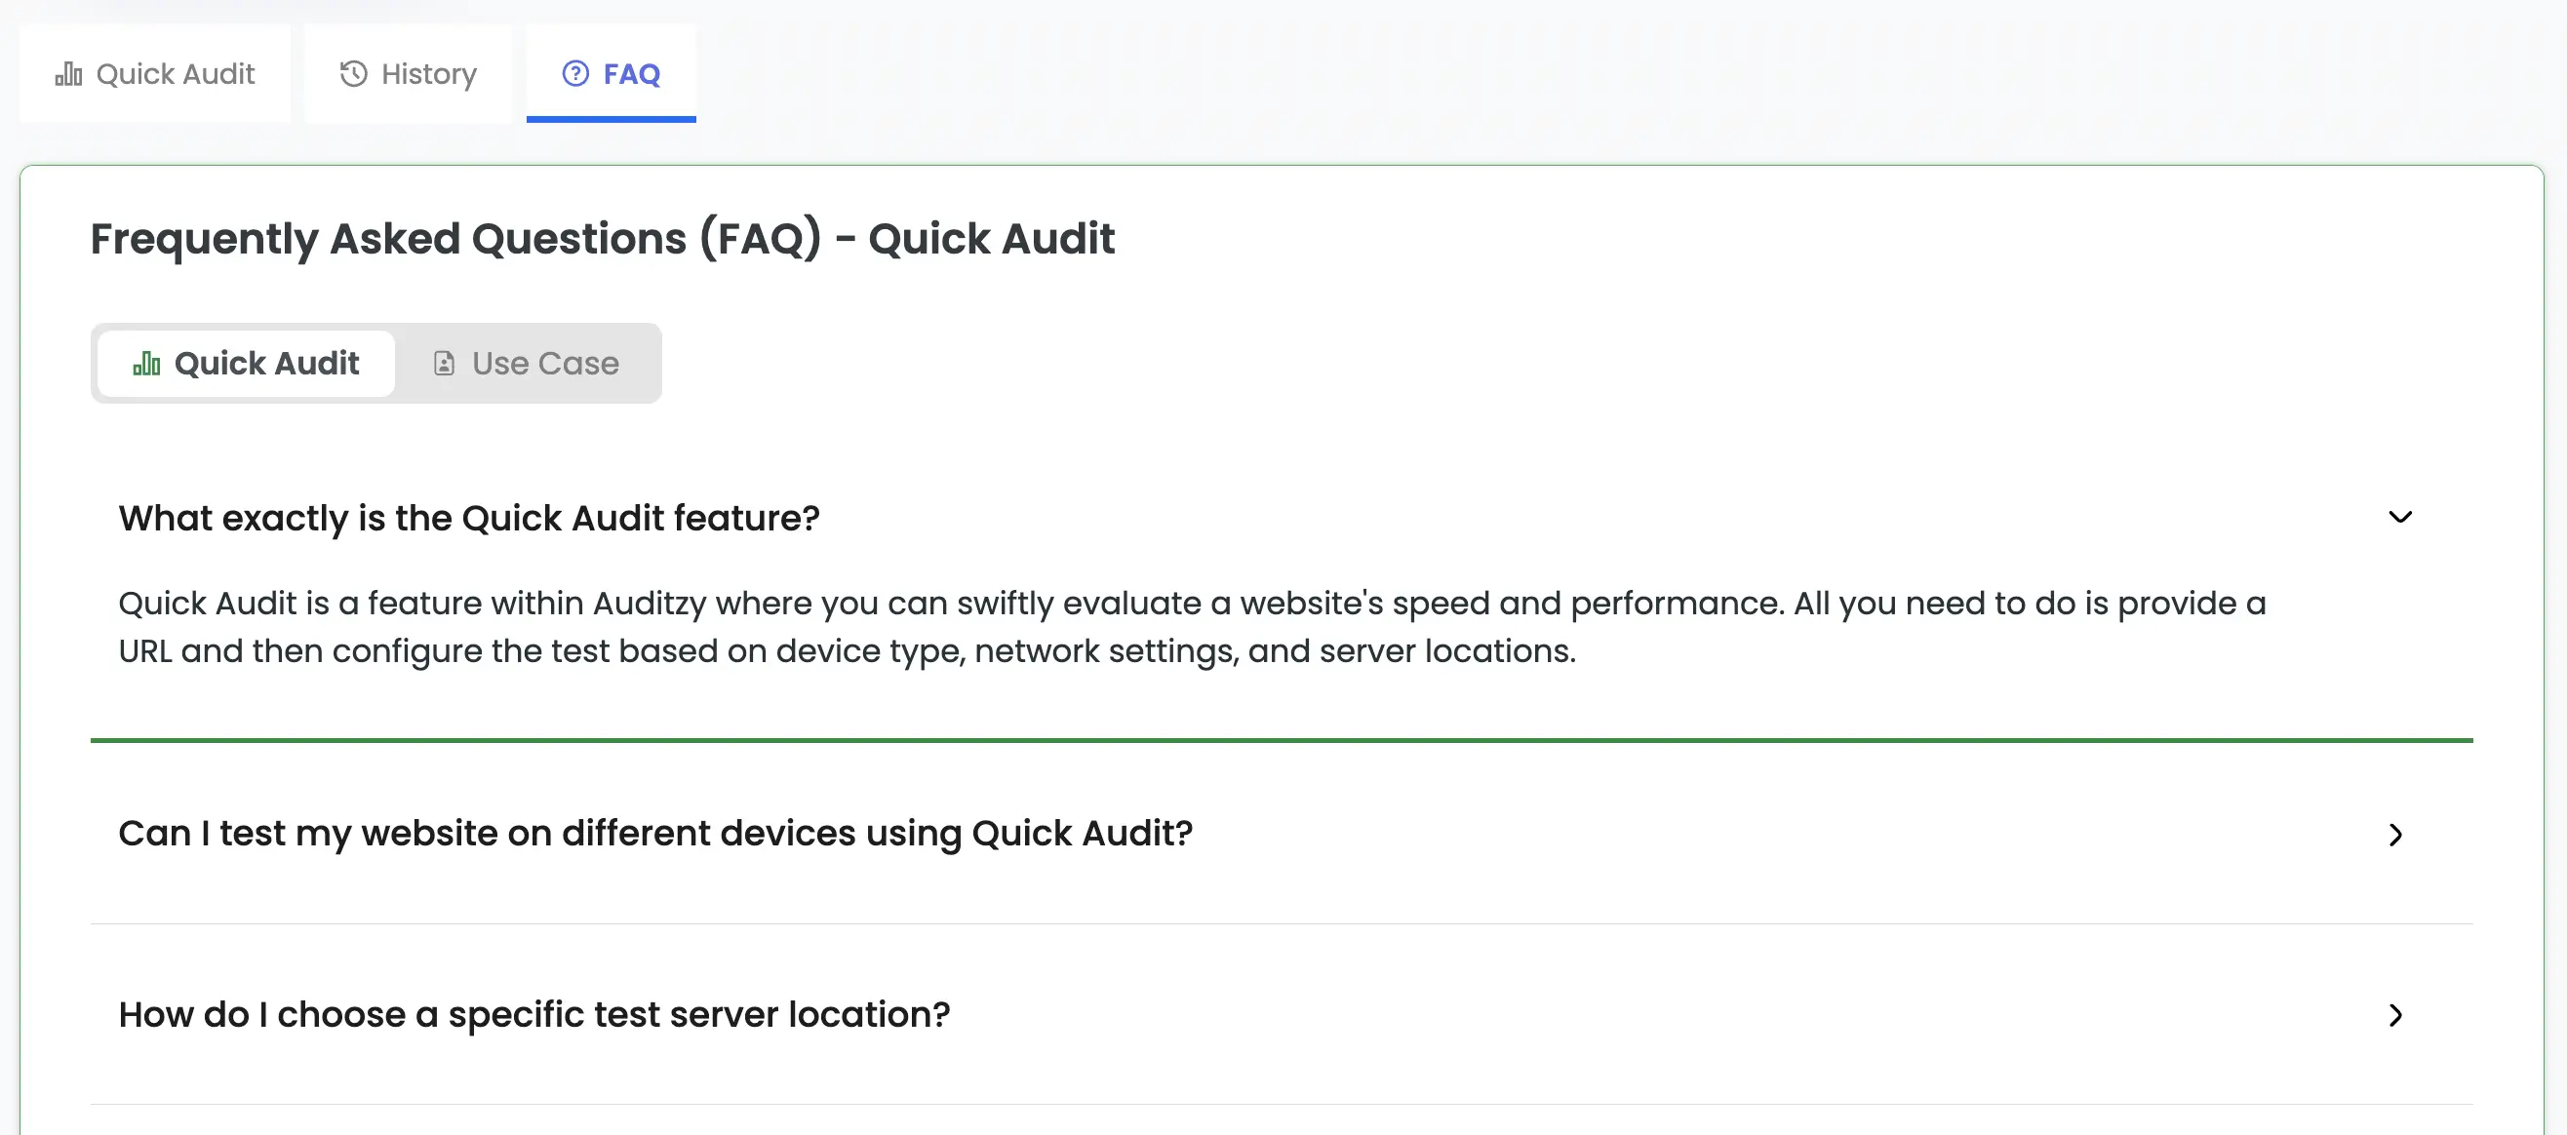Click the bar chart icon in the top Quick Audit tab
This screenshot has height=1135, width=2567.
coord(68,74)
